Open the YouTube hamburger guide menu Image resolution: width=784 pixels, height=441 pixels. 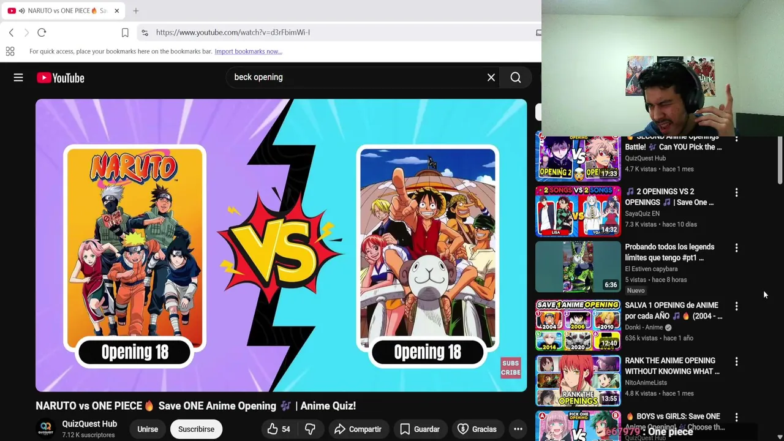click(x=18, y=78)
